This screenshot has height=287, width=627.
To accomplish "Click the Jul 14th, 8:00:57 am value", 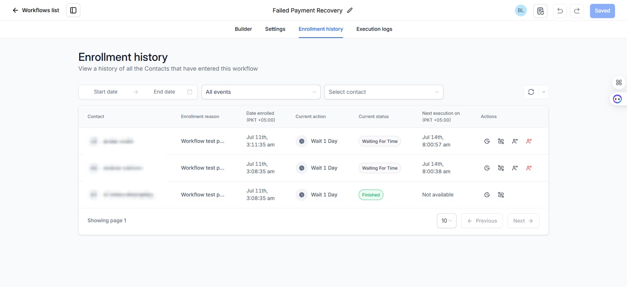I will [x=436, y=141].
